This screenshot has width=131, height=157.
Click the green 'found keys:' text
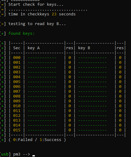(x=21, y=34)
